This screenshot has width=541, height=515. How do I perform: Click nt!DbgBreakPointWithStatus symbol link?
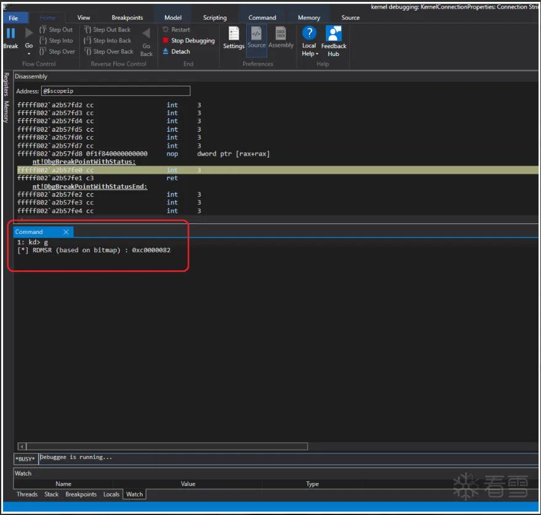84,162
